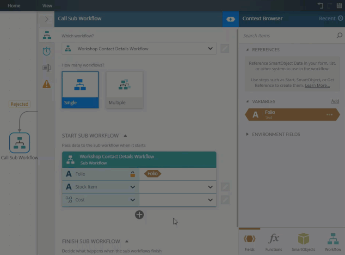345x255 pixels.
Task: Click the lock icon on Folio row
Action: coord(133,174)
